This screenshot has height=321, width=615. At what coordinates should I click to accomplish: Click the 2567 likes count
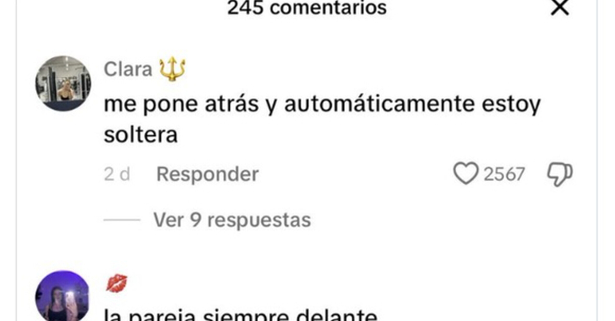(x=504, y=174)
